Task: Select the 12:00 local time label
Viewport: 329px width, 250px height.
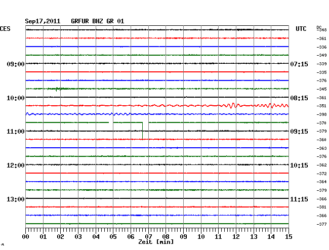Action: click(16, 165)
